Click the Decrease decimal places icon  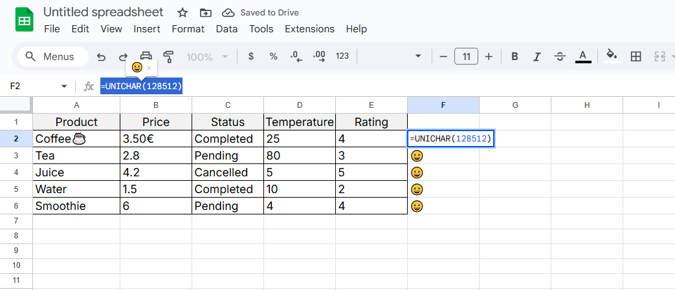(296, 57)
